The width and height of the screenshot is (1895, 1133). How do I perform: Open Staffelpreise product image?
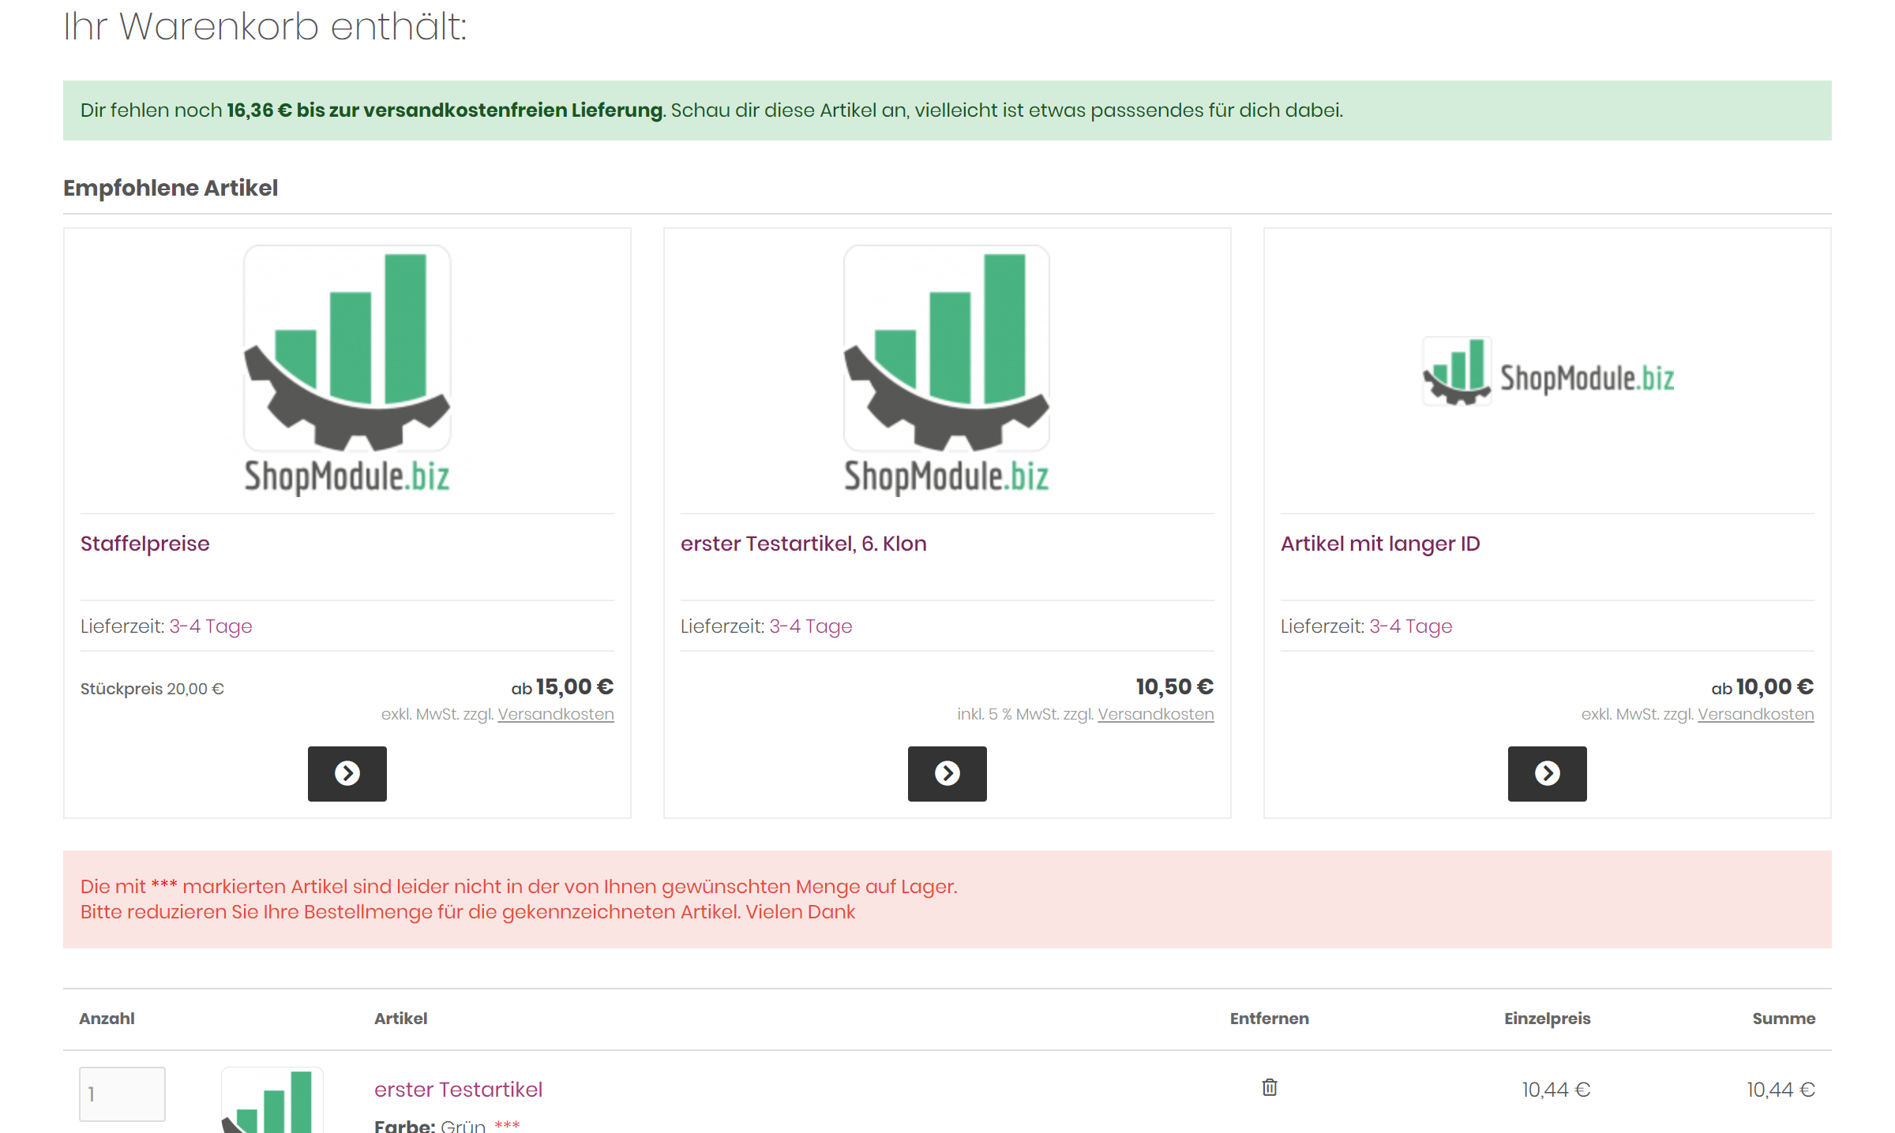pyautogui.click(x=347, y=371)
